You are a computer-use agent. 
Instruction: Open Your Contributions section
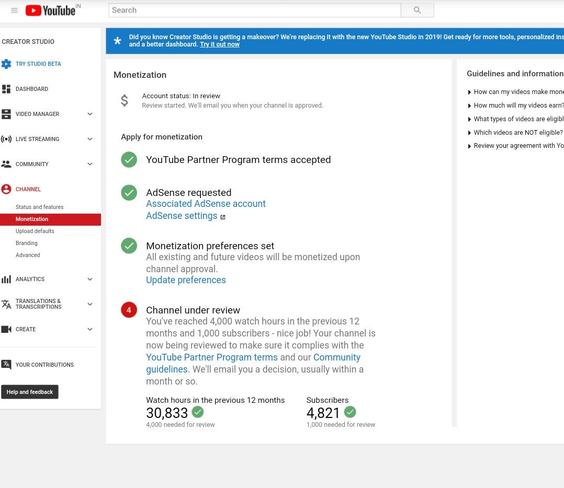coord(44,365)
